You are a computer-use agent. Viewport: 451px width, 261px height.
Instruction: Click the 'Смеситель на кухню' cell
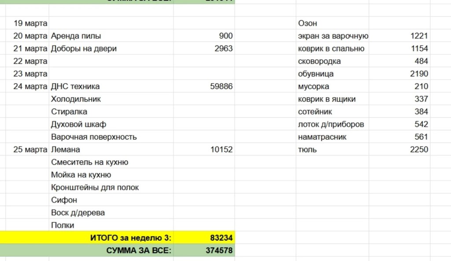89,162
